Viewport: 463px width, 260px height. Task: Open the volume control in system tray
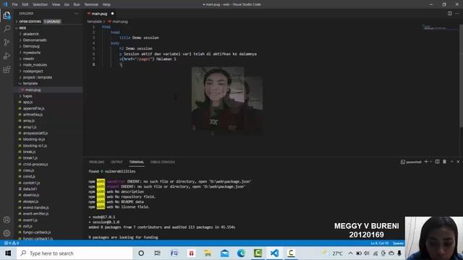pos(367,253)
